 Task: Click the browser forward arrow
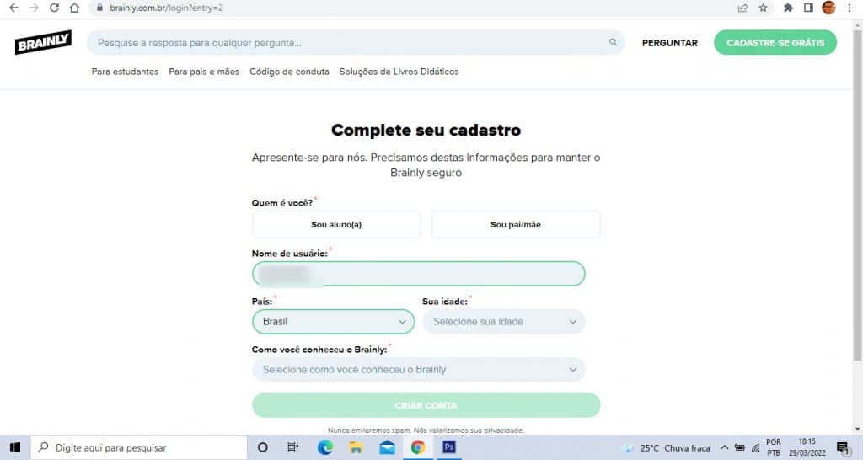point(34,8)
